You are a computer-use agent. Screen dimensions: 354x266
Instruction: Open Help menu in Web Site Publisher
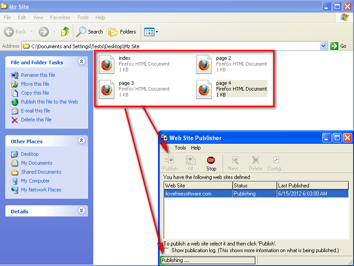(x=196, y=148)
